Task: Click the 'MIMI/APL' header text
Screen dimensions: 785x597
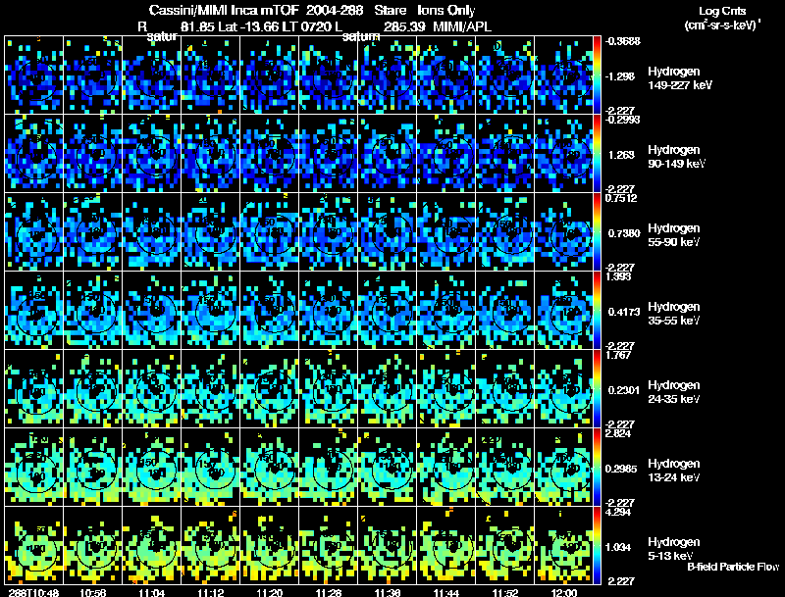Action: pos(462,26)
